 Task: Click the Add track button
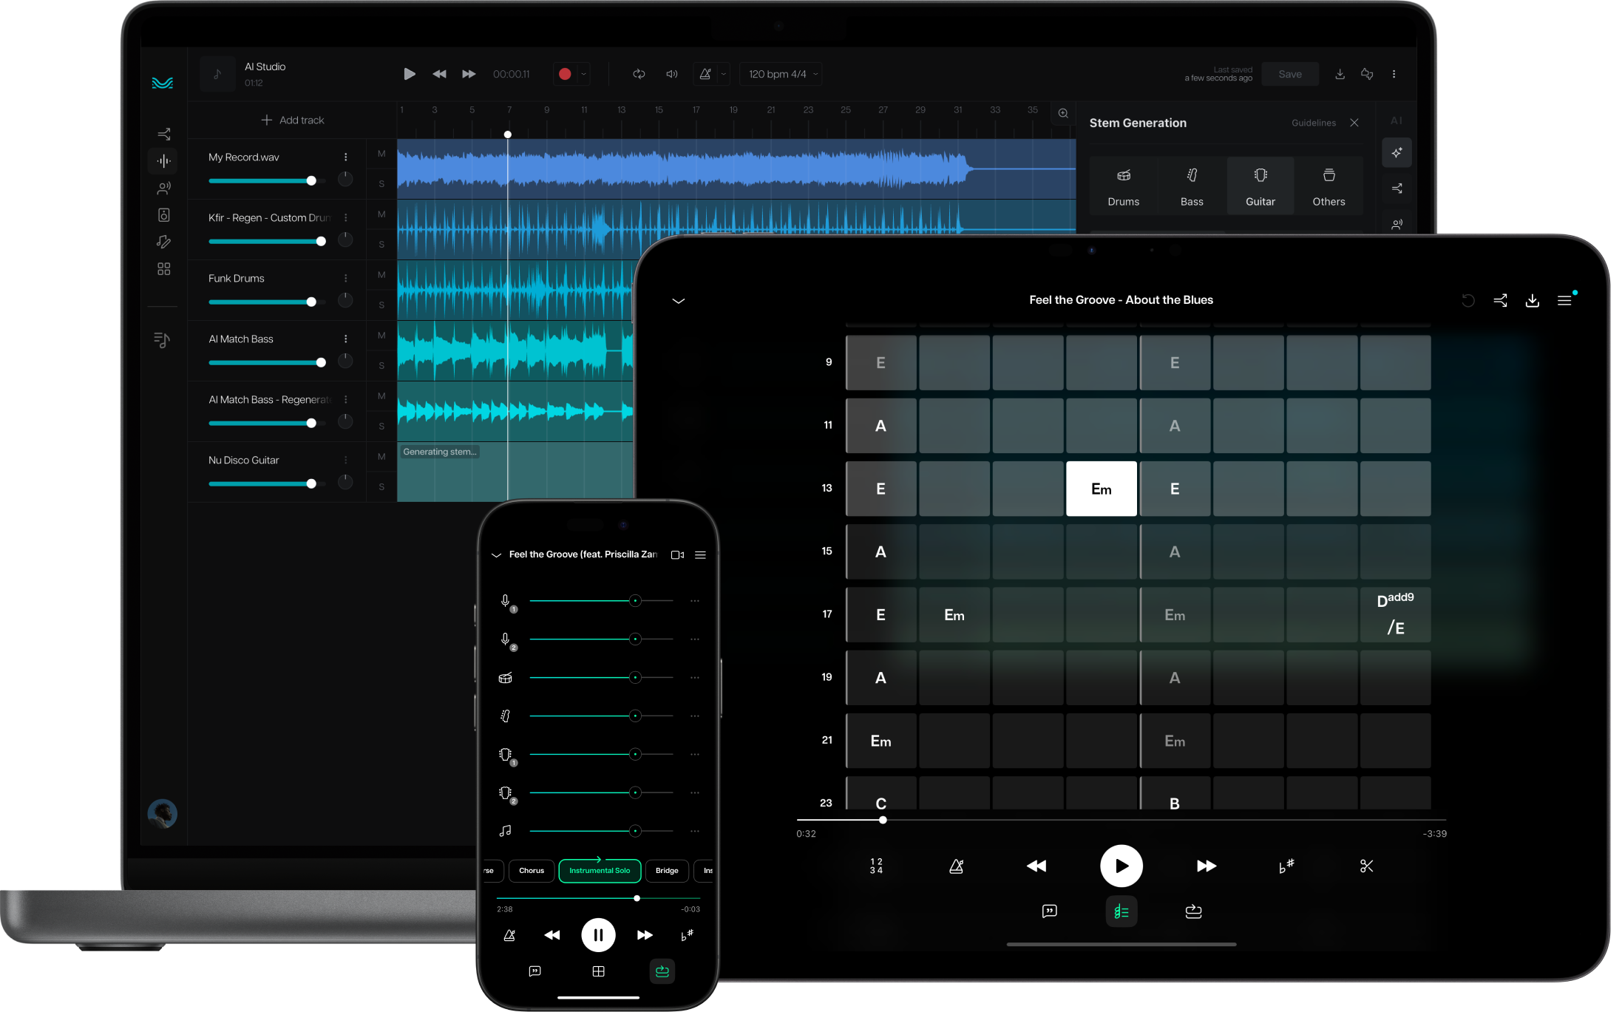coord(293,120)
